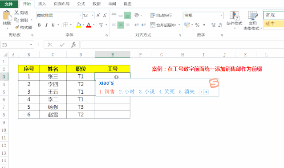Align text to top

(114, 15)
